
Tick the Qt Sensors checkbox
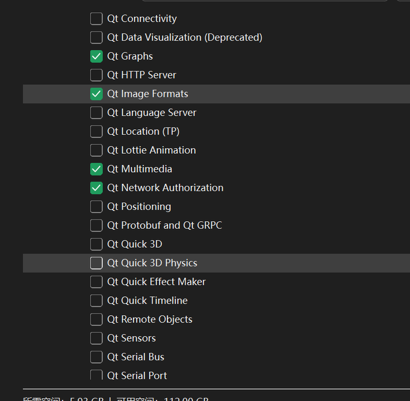(x=96, y=338)
